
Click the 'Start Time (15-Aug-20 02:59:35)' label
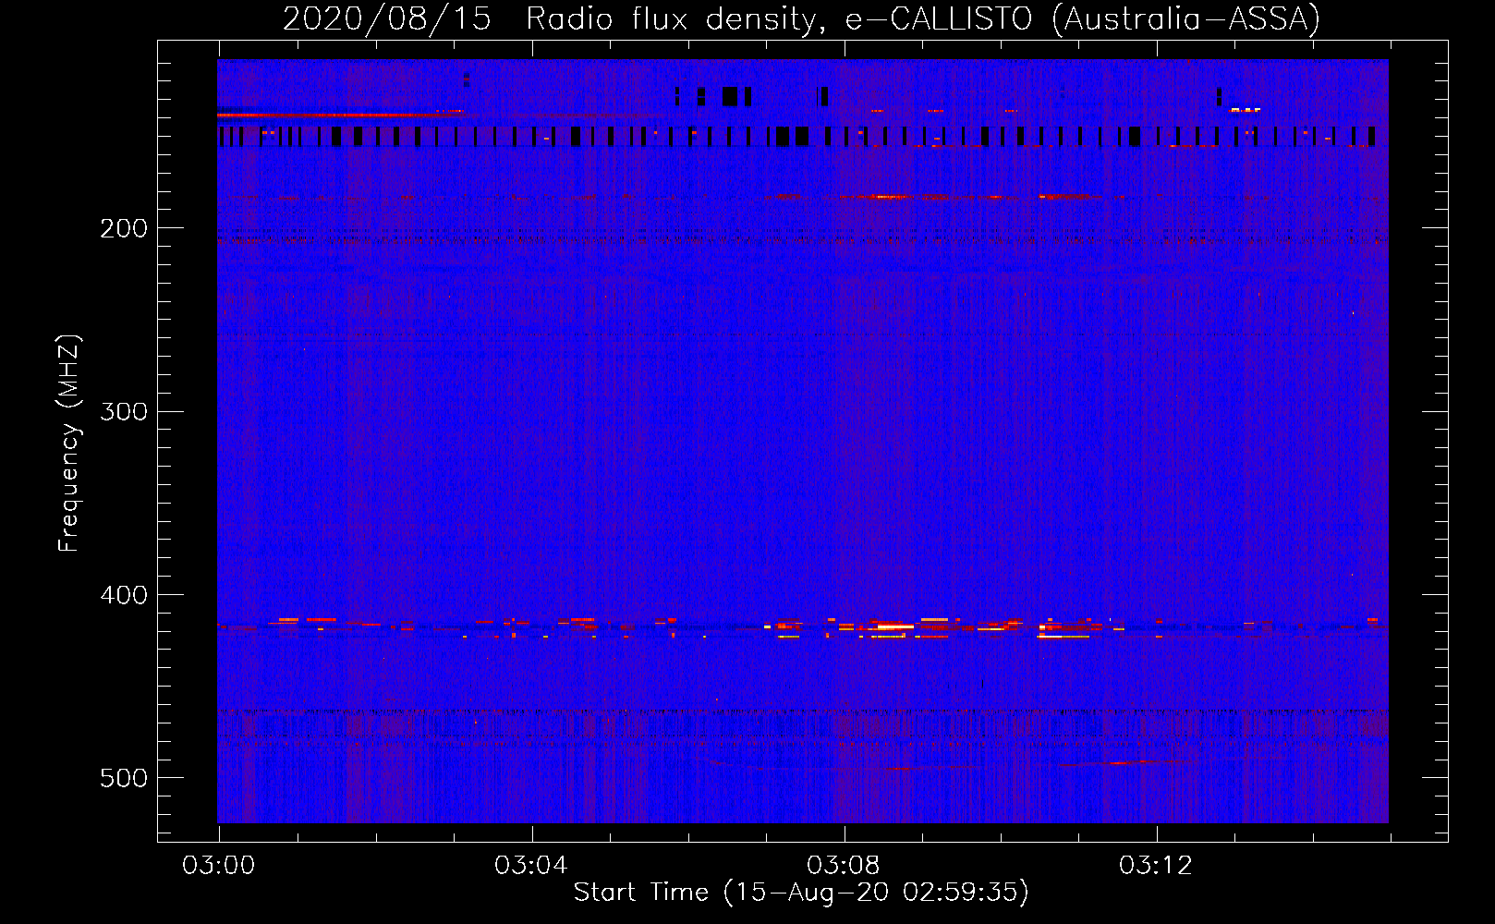pos(801,893)
